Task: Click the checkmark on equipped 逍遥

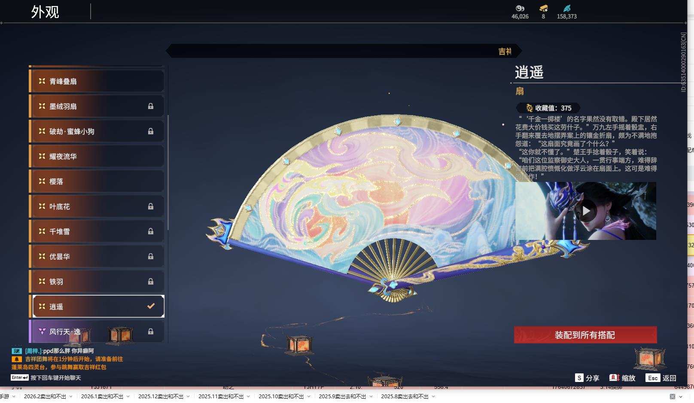Action: click(x=150, y=306)
